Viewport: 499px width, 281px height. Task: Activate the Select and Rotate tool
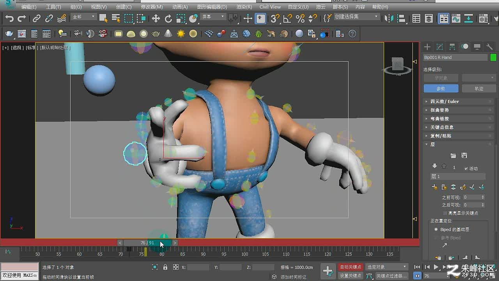(x=168, y=18)
